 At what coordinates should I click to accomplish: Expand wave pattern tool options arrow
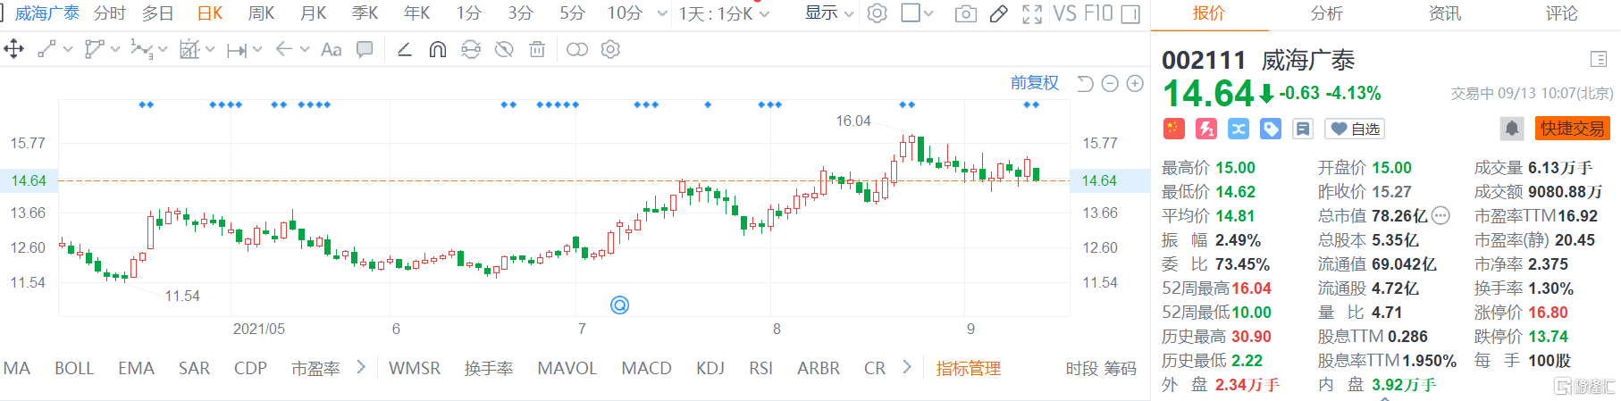click(x=163, y=50)
